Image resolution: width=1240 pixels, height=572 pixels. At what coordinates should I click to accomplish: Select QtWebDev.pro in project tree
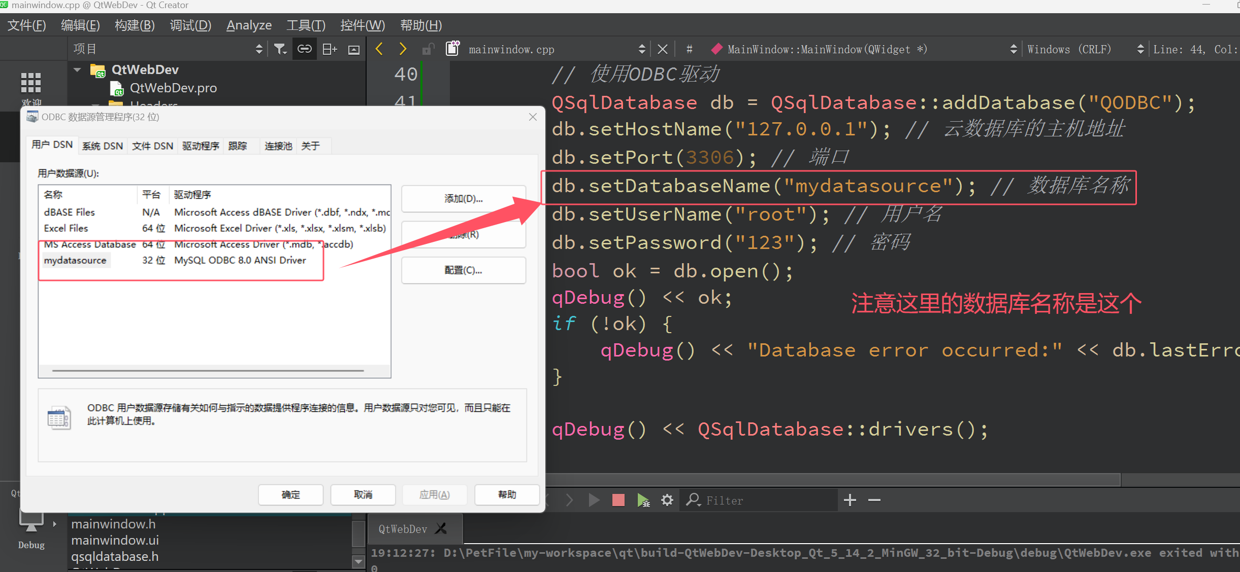pyautogui.click(x=173, y=88)
